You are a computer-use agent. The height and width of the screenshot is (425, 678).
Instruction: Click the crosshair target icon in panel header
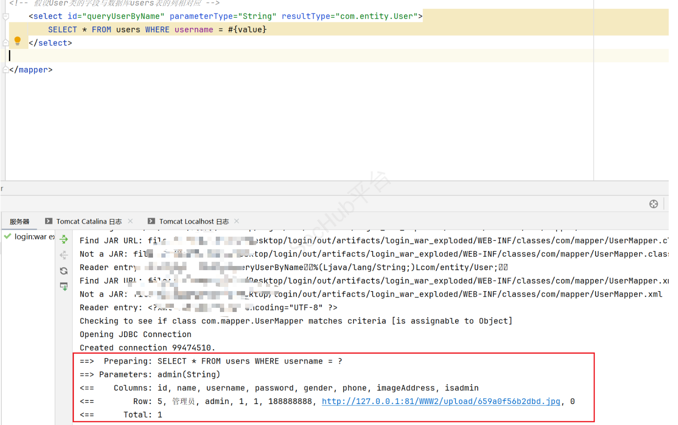point(653,204)
